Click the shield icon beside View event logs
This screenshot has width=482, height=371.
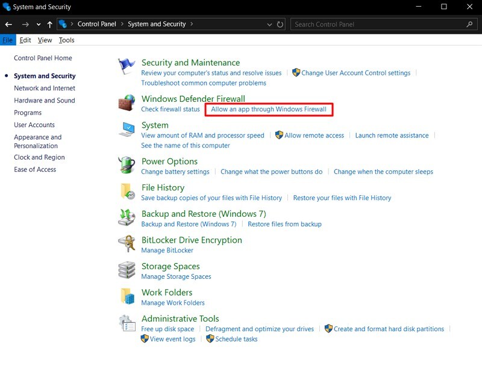pos(145,338)
